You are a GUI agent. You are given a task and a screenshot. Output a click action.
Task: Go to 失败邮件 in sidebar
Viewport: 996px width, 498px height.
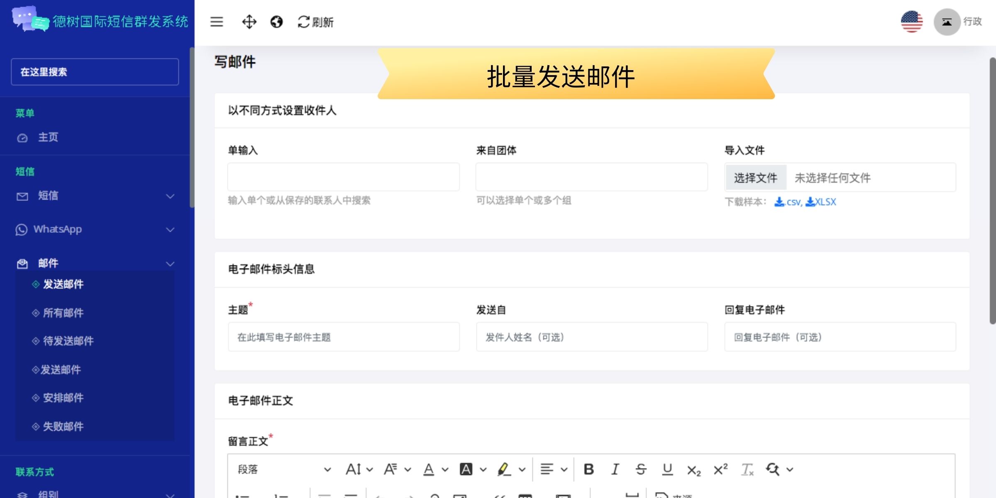coord(63,427)
